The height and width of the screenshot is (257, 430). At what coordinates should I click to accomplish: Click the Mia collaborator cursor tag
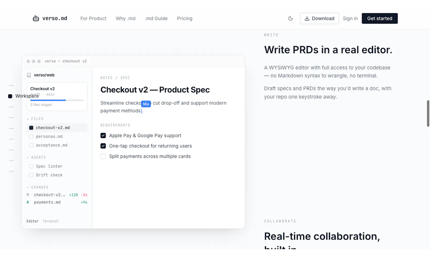tap(146, 104)
